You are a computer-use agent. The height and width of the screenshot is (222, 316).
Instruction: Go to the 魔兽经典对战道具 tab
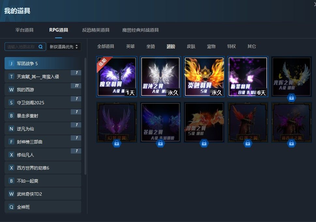[140, 30]
